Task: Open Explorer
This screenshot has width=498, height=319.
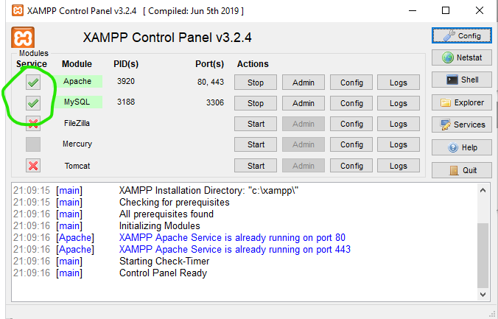Action: 461,102
